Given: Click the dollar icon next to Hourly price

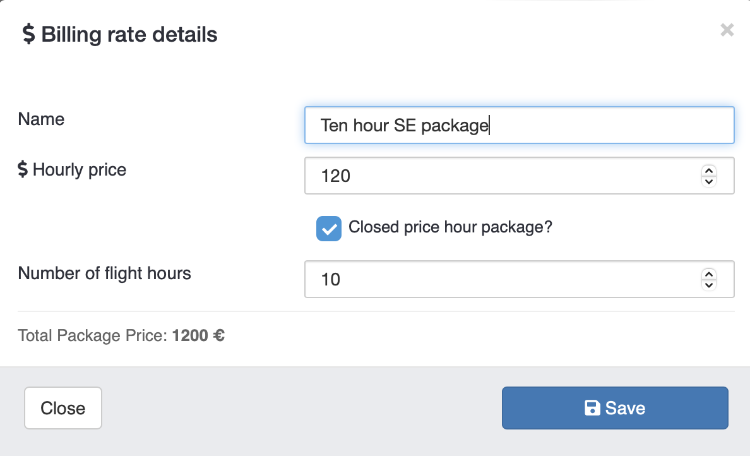Looking at the screenshot, I should [x=23, y=169].
